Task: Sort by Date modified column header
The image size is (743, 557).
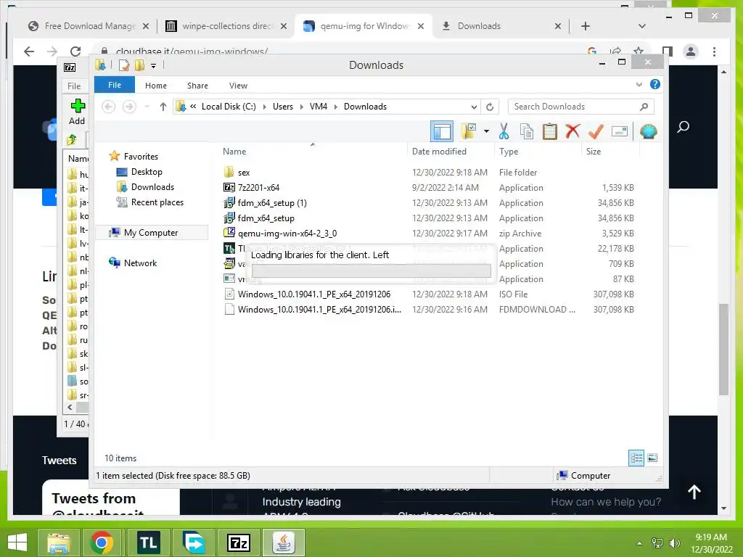Action: tap(439, 152)
